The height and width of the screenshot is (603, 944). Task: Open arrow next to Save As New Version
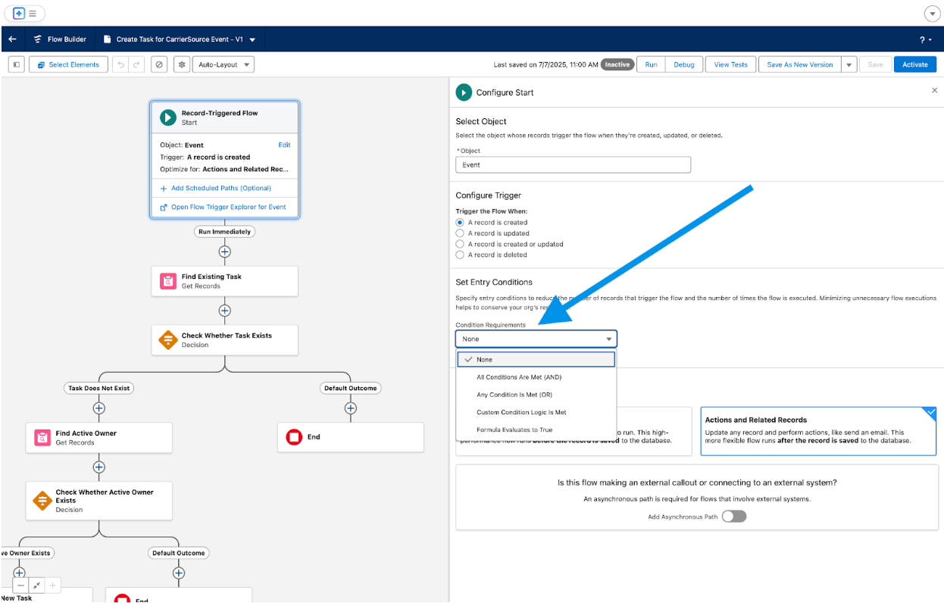coord(849,64)
